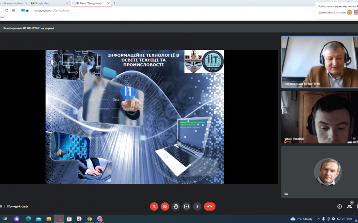The width and height of the screenshot is (358, 223).
Task: Click the ENG language indicator
Action: (349, 219)
